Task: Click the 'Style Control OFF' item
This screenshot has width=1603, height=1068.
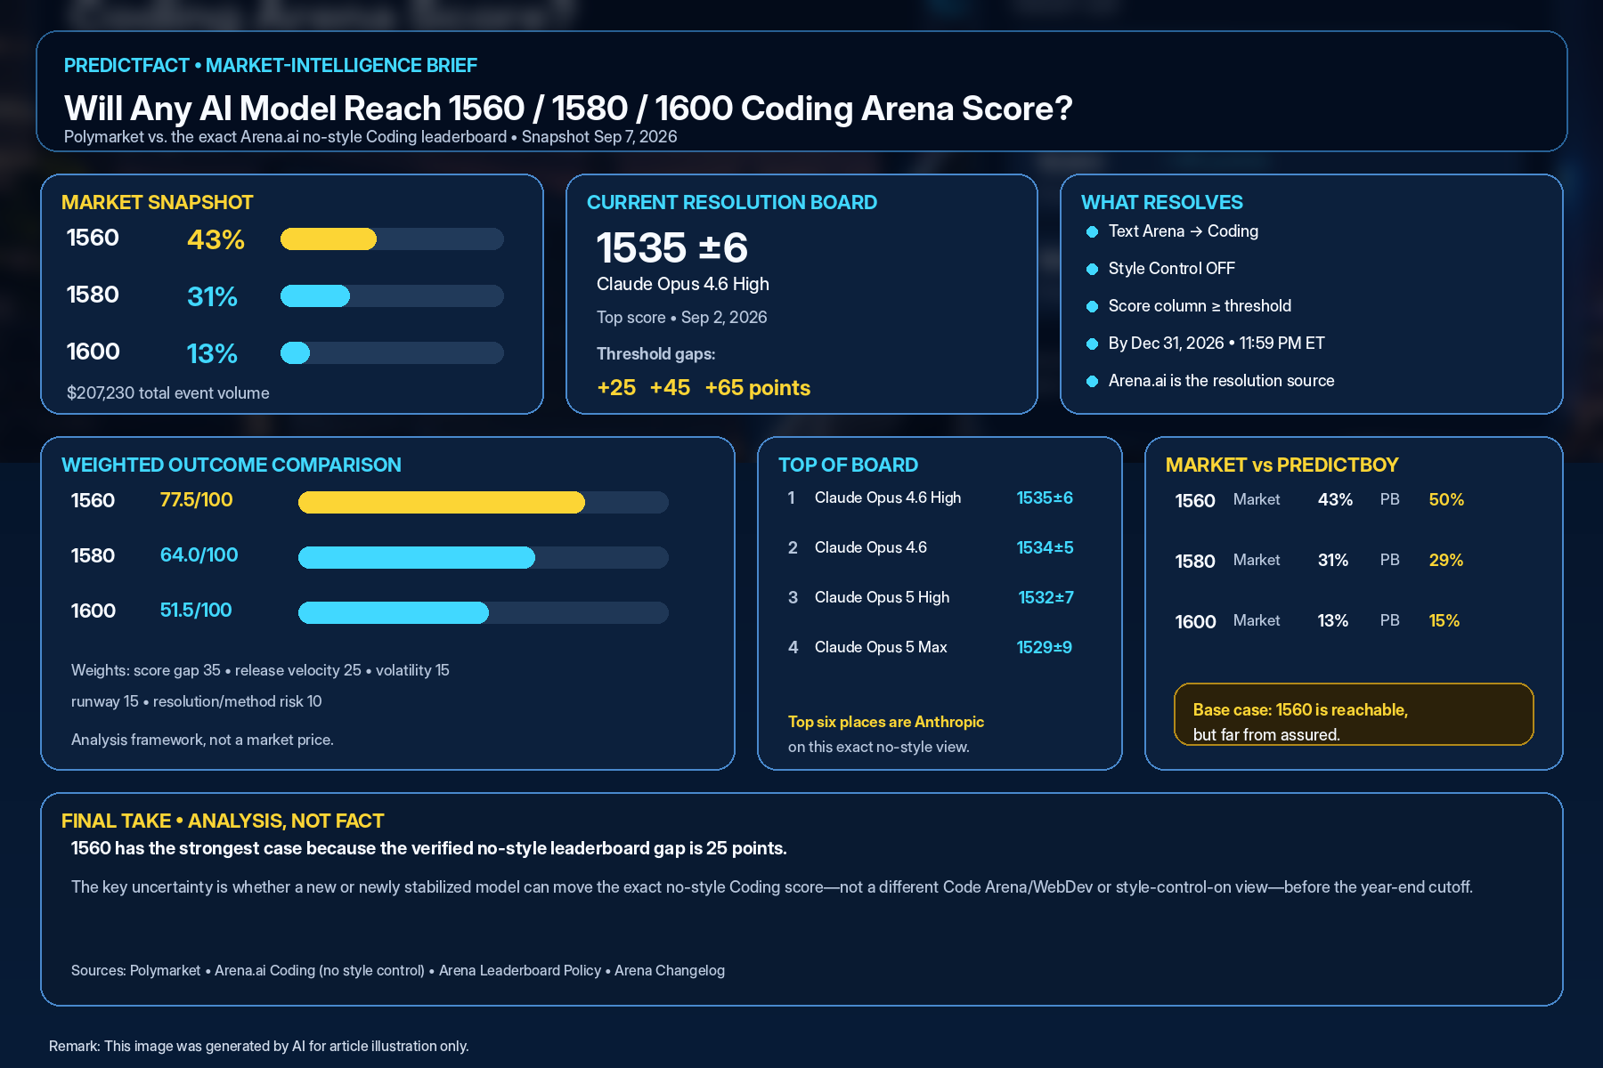Action: 1172,269
